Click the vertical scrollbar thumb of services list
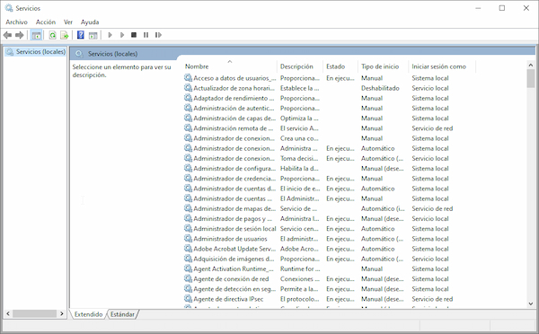The width and height of the screenshot is (539, 334). pyautogui.click(x=530, y=78)
